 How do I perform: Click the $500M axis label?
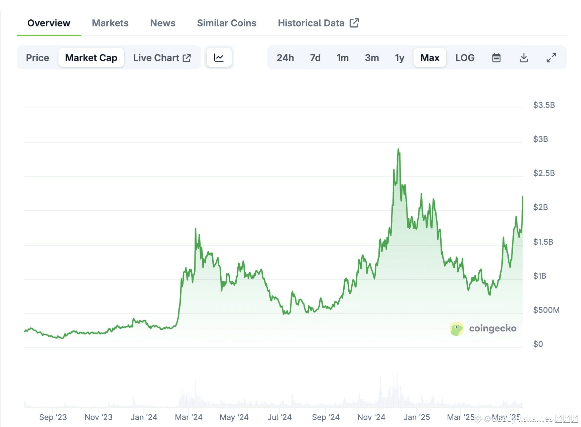point(546,310)
